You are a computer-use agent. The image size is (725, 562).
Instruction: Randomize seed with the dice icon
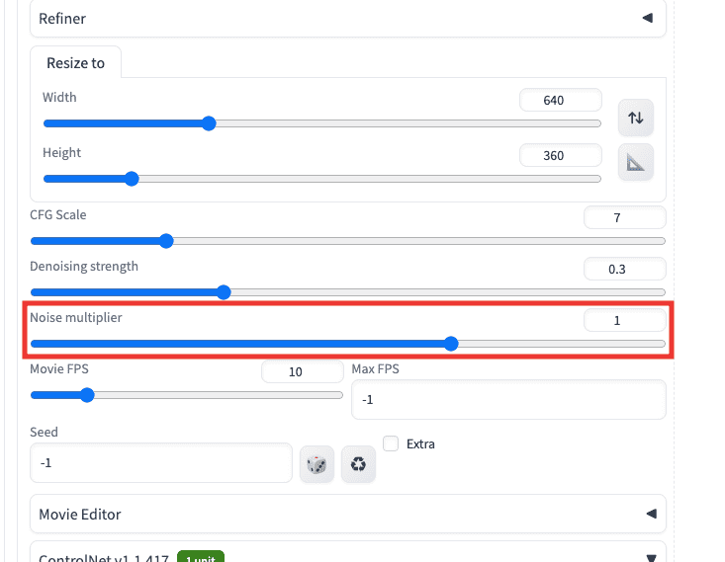pyautogui.click(x=317, y=464)
